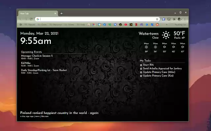Image resolution: width=211 pixels, height=131 pixels.
Task: Open the Personal bookmarks folder
Action: [x=56, y=25]
